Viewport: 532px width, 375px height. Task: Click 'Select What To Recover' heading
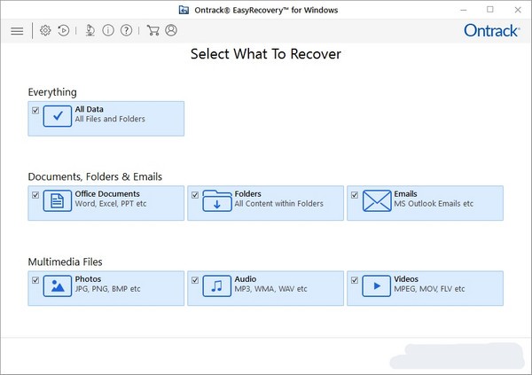pyautogui.click(x=266, y=54)
